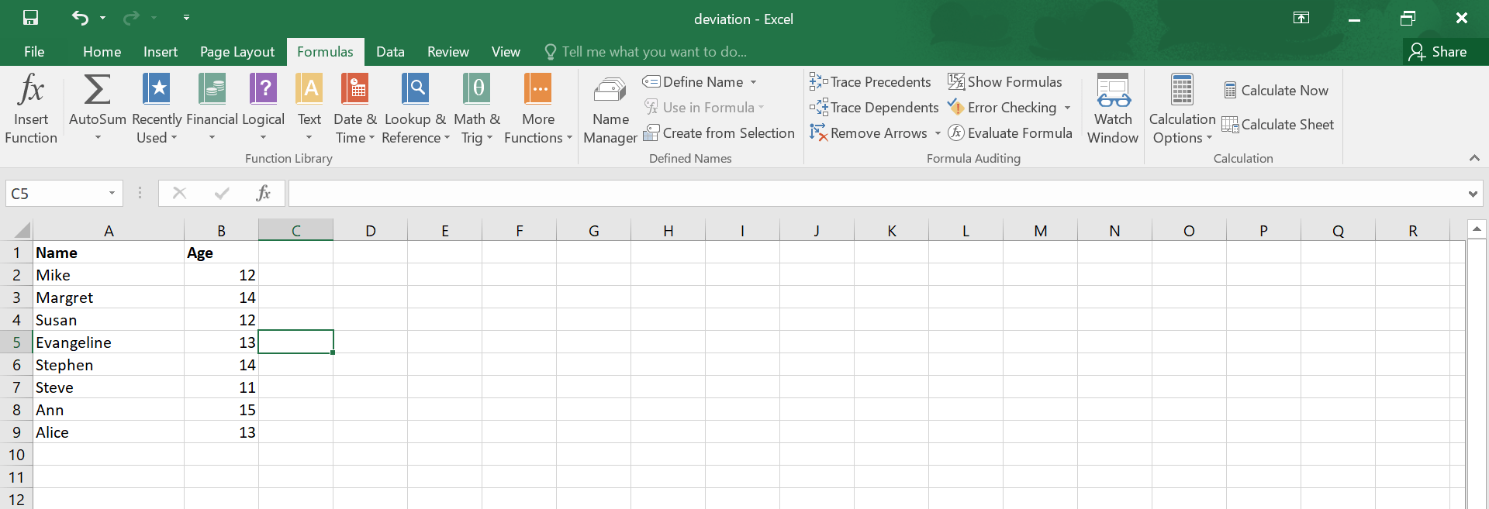Image resolution: width=1489 pixels, height=509 pixels.
Task: Open the Watch Window
Action: point(1113,110)
